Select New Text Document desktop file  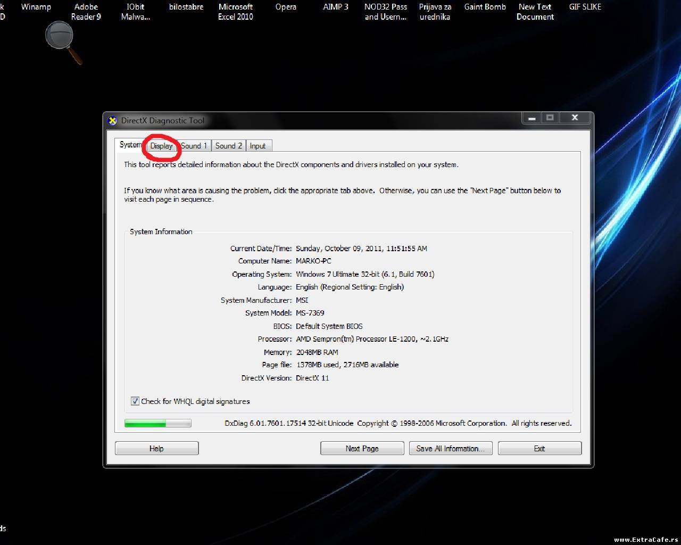535,12
